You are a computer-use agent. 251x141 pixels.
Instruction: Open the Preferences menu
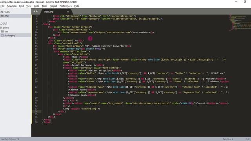[65, 6]
